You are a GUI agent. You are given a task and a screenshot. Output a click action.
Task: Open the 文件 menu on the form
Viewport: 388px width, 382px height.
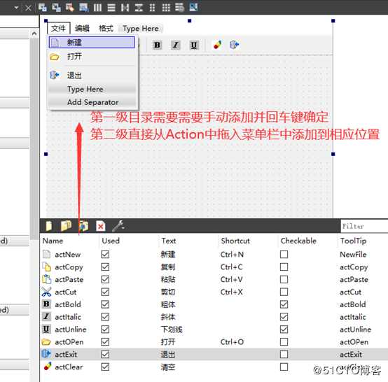click(x=58, y=29)
